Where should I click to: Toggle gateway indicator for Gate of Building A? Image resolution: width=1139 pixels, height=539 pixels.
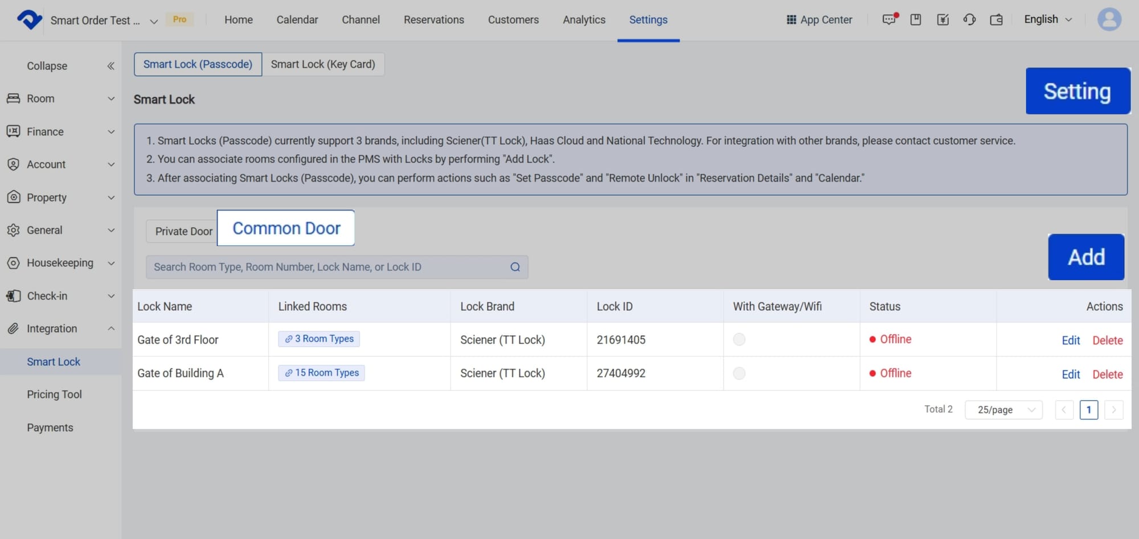pyautogui.click(x=739, y=373)
